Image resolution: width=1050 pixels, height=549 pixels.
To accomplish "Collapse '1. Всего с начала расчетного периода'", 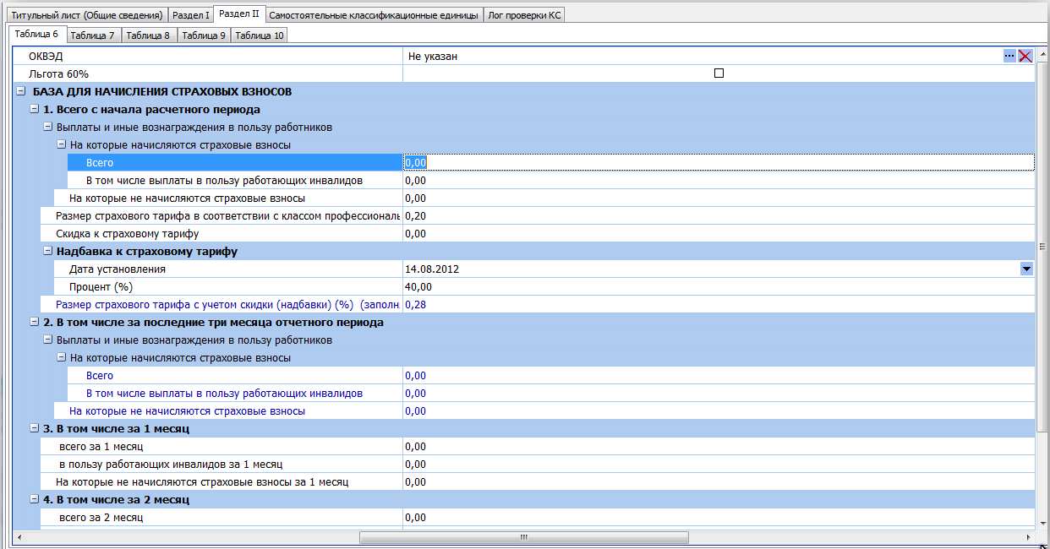I will tap(34, 109).
